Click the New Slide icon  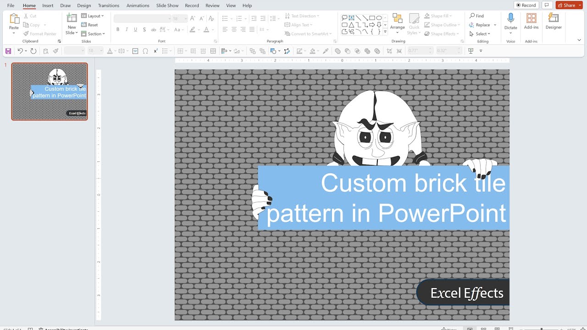pos(72,18)
